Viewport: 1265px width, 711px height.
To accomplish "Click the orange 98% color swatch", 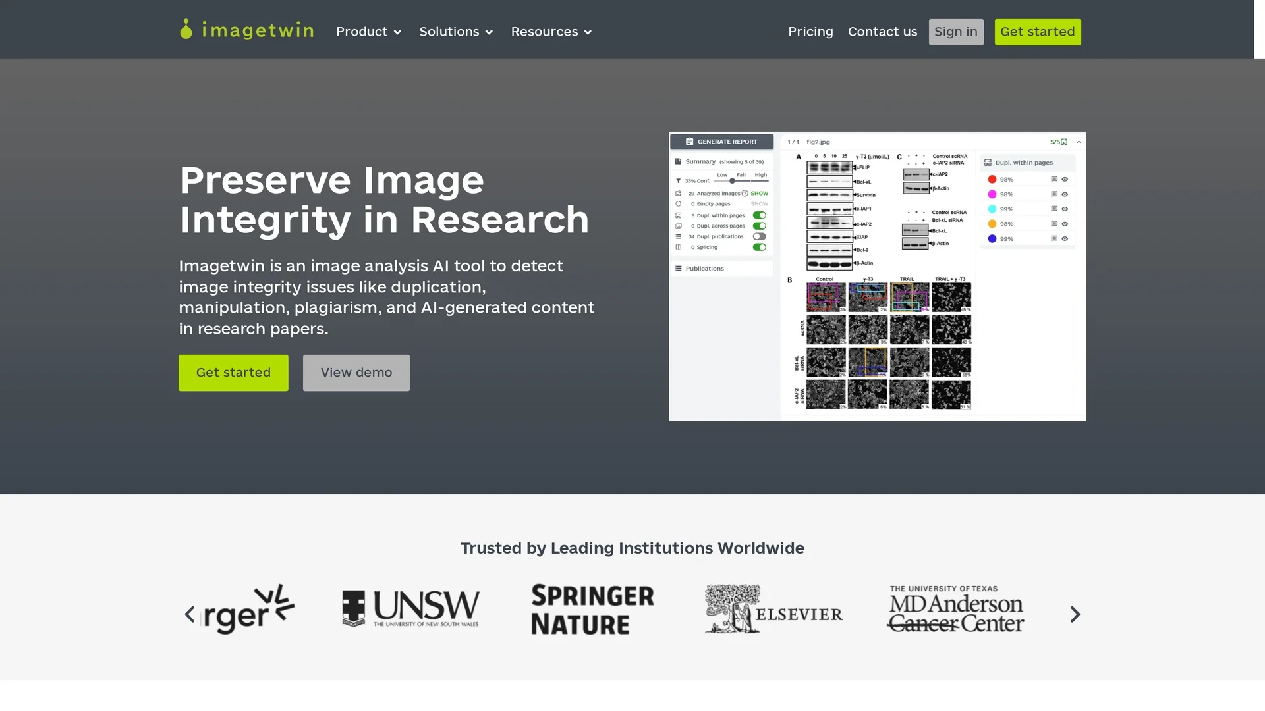I will (992, 224).
